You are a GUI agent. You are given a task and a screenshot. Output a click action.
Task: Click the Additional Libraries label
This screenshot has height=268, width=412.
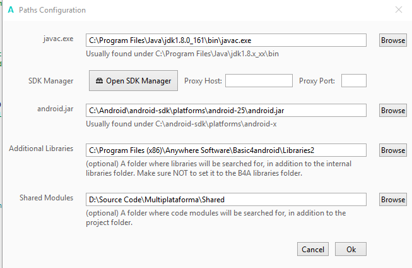41,149
